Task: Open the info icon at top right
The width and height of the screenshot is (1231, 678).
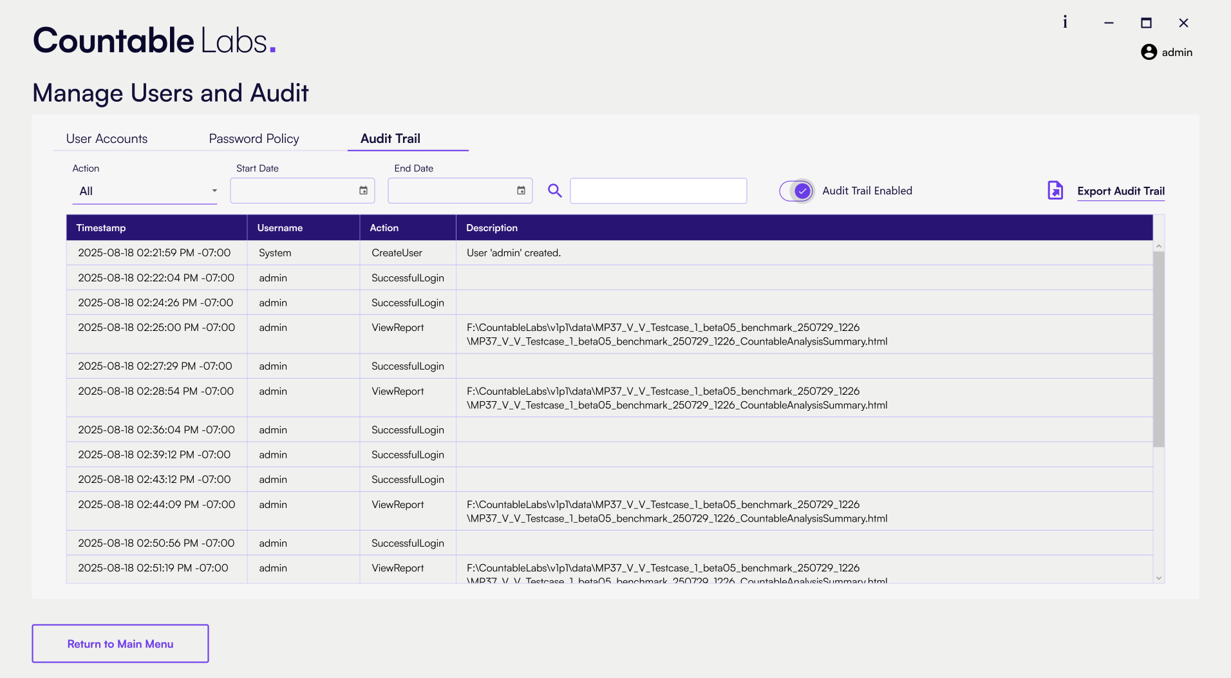Action: pyautogui.click(x=1065, y=23)
